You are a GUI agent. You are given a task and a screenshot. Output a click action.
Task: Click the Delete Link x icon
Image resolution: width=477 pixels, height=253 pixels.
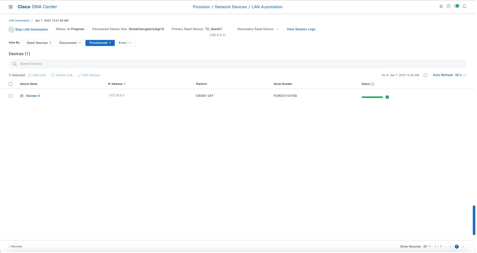(x=53, y=75)
